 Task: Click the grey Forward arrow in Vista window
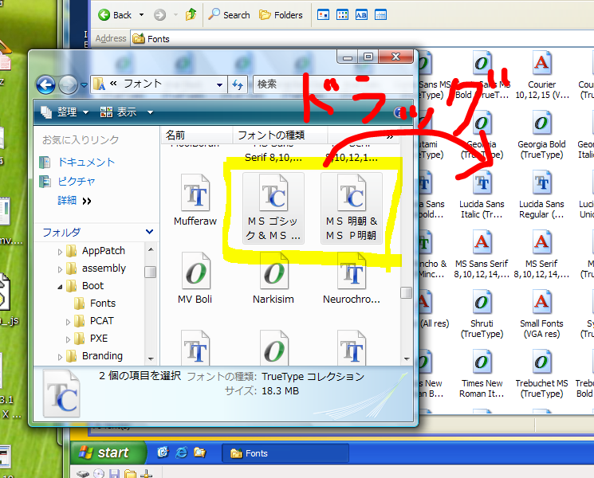[69, 84]
